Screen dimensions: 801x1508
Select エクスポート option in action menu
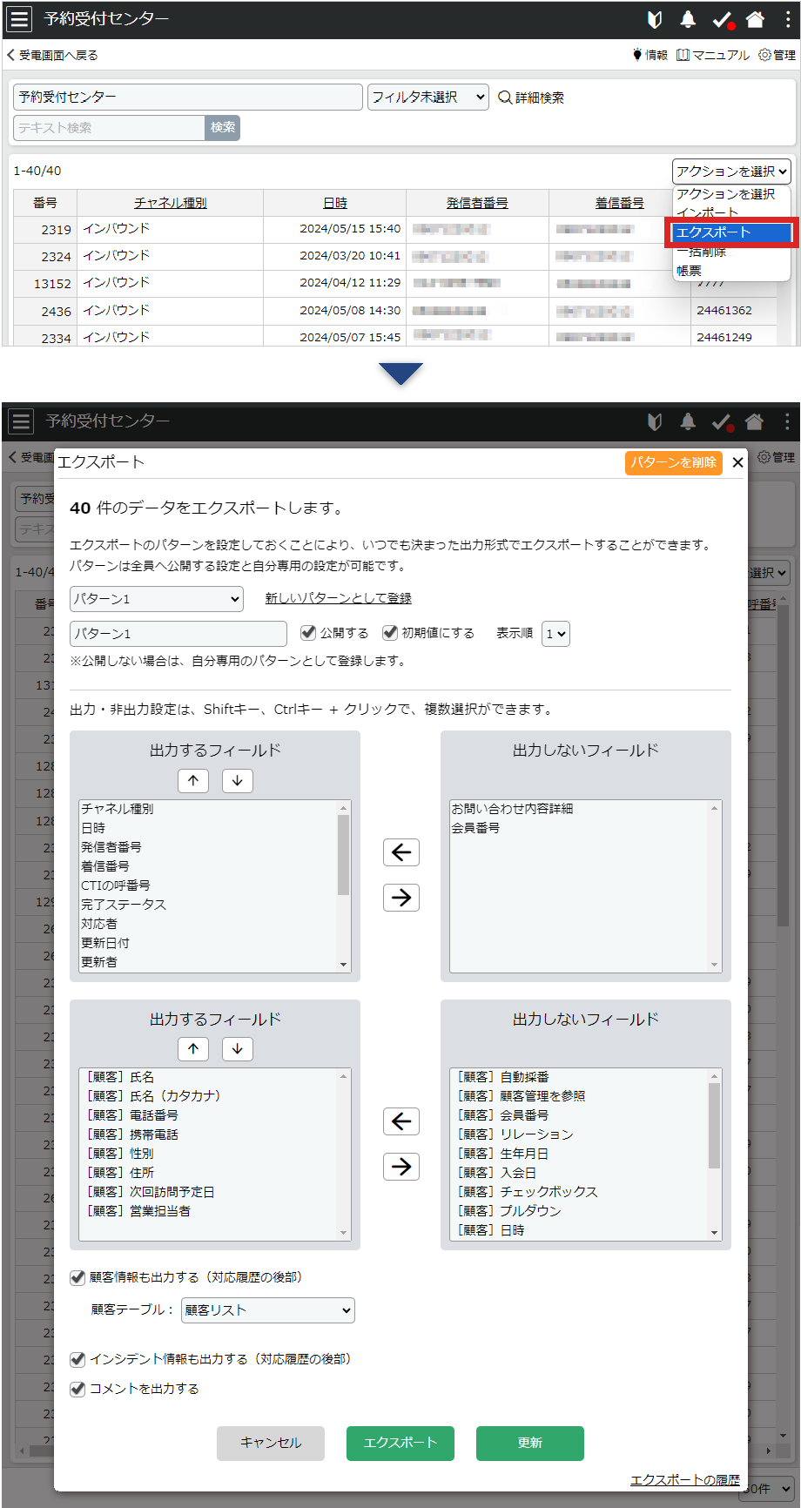click(x=731, y=232)
